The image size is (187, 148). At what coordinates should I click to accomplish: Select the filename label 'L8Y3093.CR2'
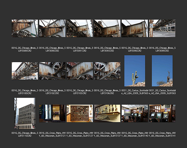107,51
